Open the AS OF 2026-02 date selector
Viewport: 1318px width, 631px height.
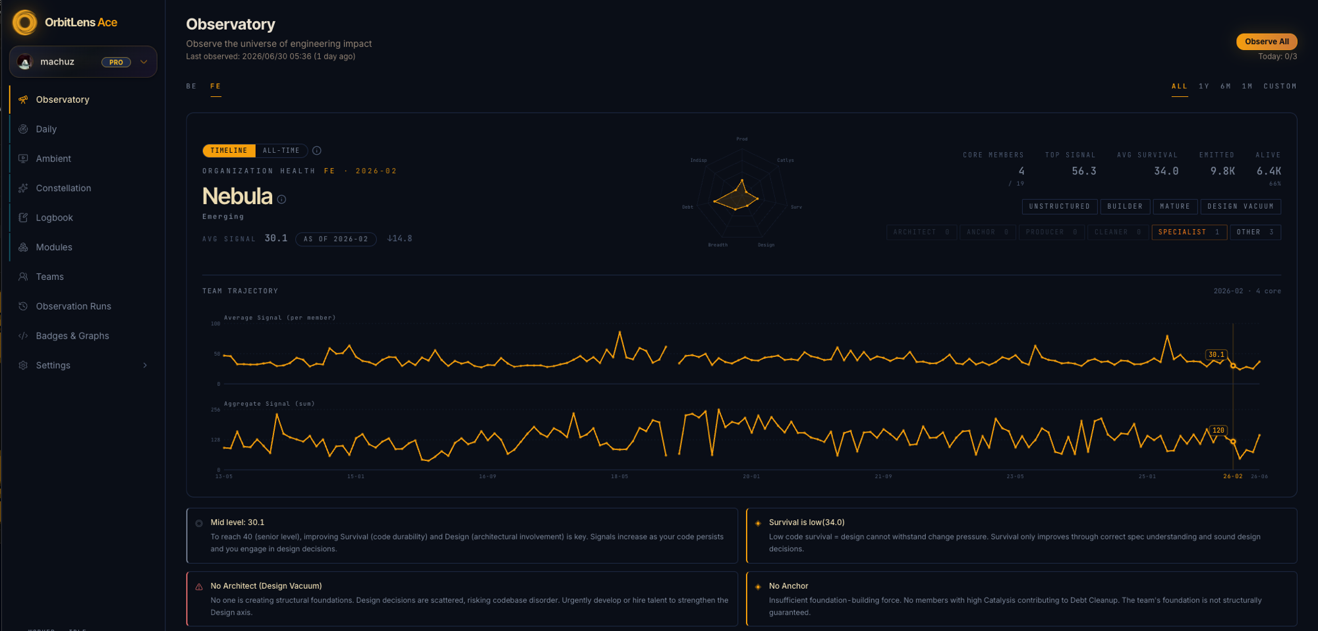pos(336,239)
